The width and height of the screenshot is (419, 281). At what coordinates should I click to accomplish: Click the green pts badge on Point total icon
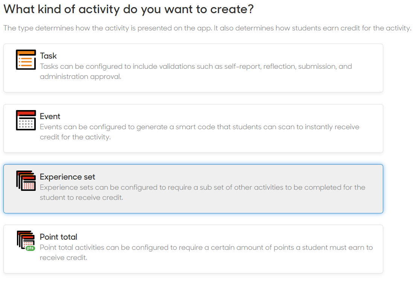[30, 248]
